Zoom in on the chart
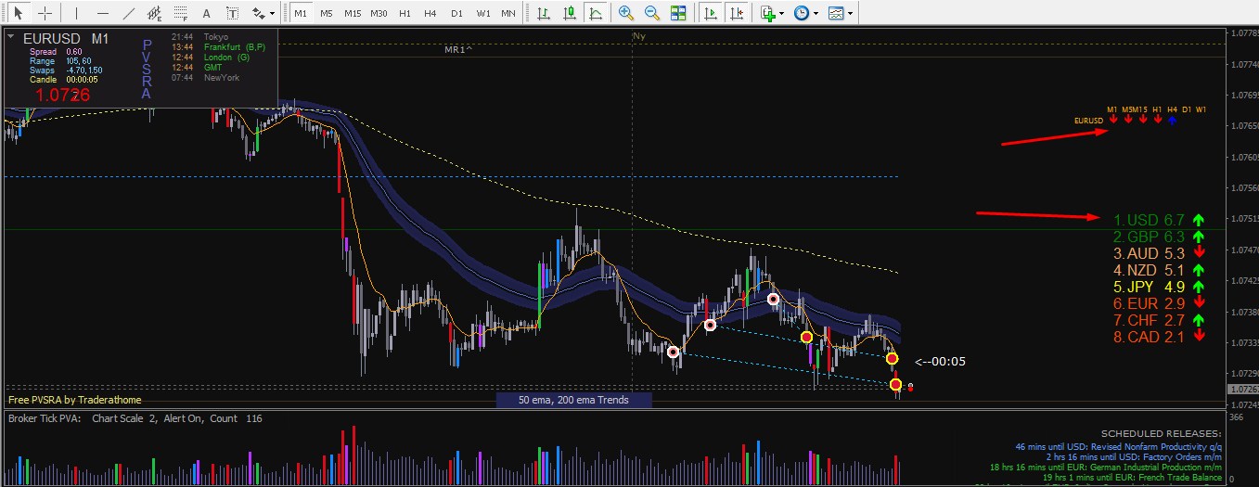Screen dimensions: 1259x487 (x=626, y=14)
